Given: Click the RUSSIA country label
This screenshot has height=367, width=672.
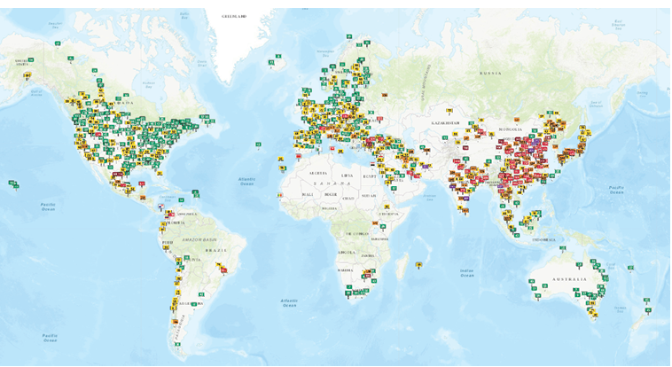Looking at the screenshot, I should tap(490, 73).
